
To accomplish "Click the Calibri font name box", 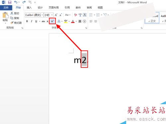I will click(x=33, y=15).
